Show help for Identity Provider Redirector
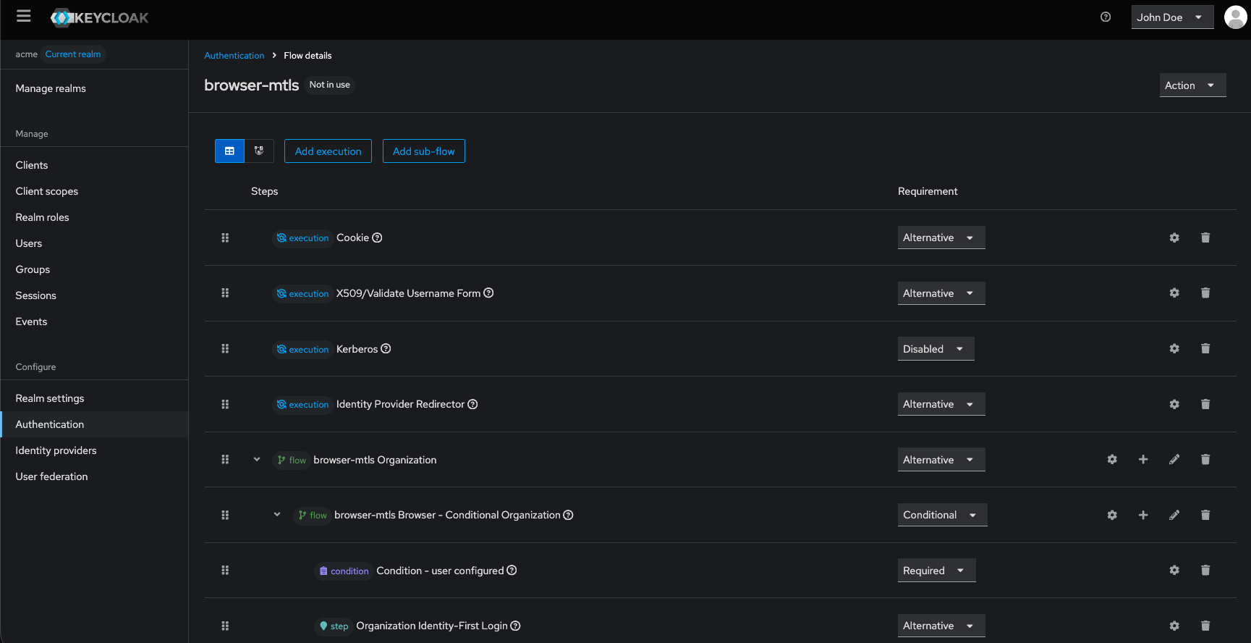This screenshot has height=643, width=1251. [472, 404]
